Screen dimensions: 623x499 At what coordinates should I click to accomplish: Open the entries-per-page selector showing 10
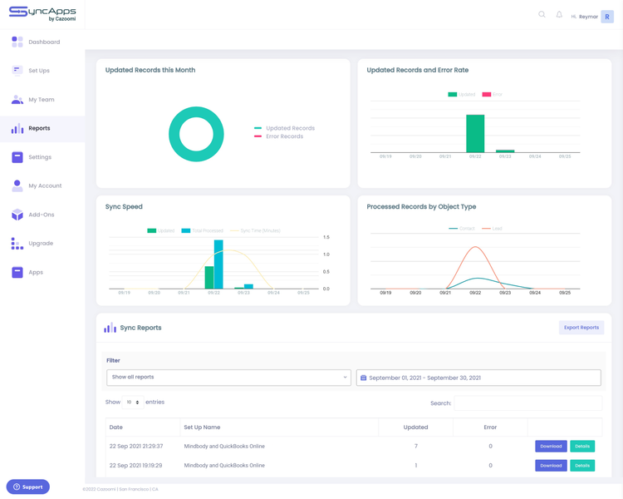point(132,403)
